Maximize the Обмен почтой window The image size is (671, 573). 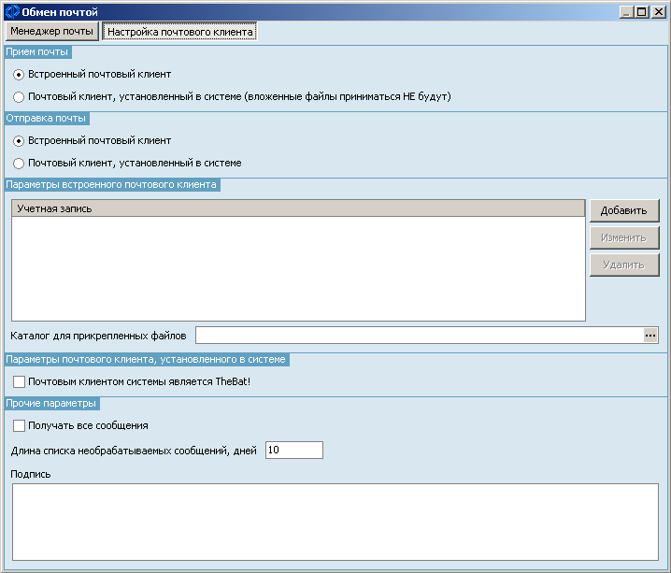pos(641,12)
